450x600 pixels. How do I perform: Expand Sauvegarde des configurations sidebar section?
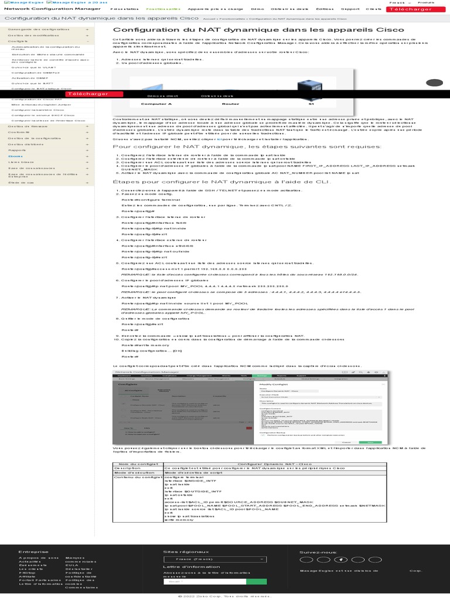47,29
